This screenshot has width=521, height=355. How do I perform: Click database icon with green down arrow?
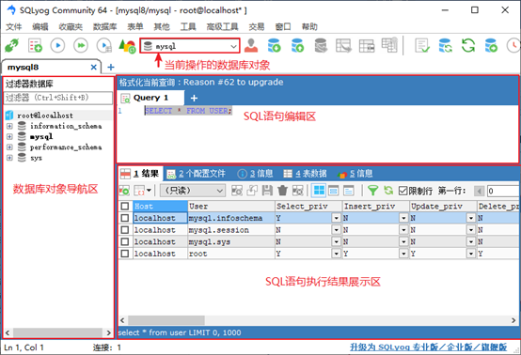(x=274, y=45)
